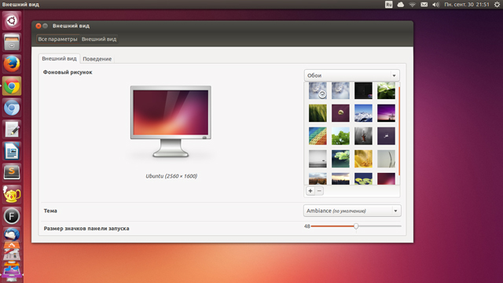Click the Внешний вид breadcrumb button
This screenshot has width=503, height=283.
tap(99, 39)
